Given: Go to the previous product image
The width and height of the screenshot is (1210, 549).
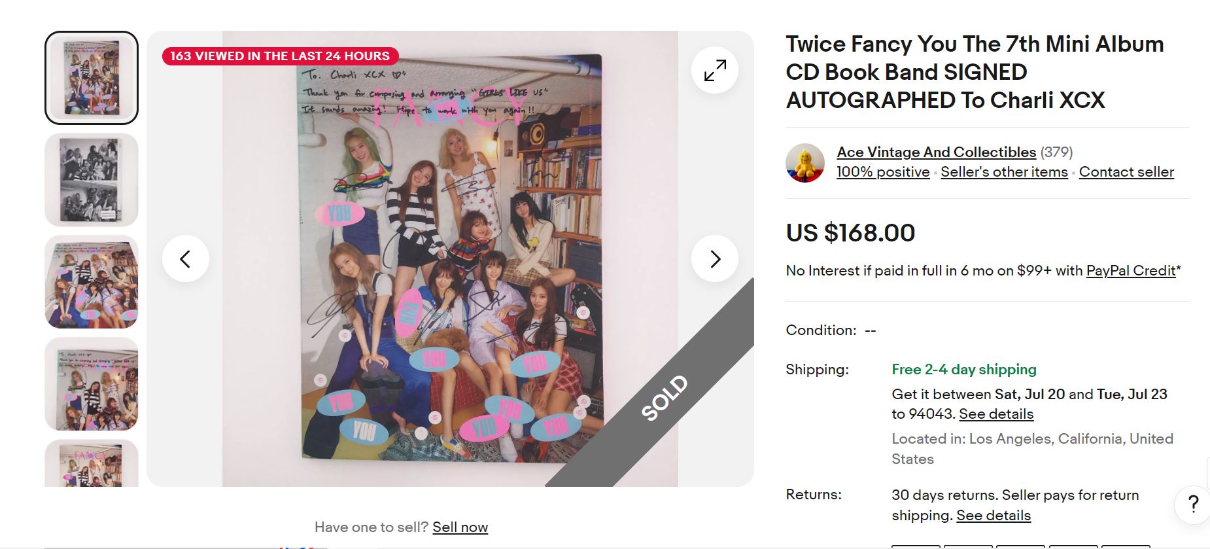Looking at the screenshot, I should (186, 258).
